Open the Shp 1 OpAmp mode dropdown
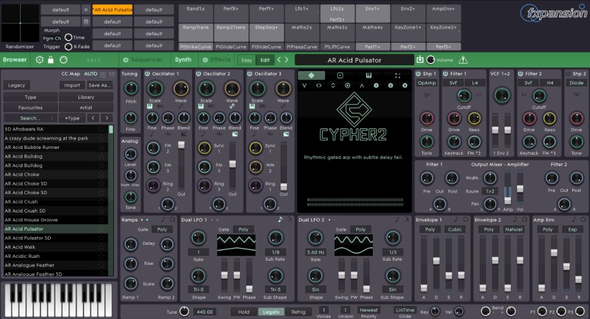 (427, 84)
